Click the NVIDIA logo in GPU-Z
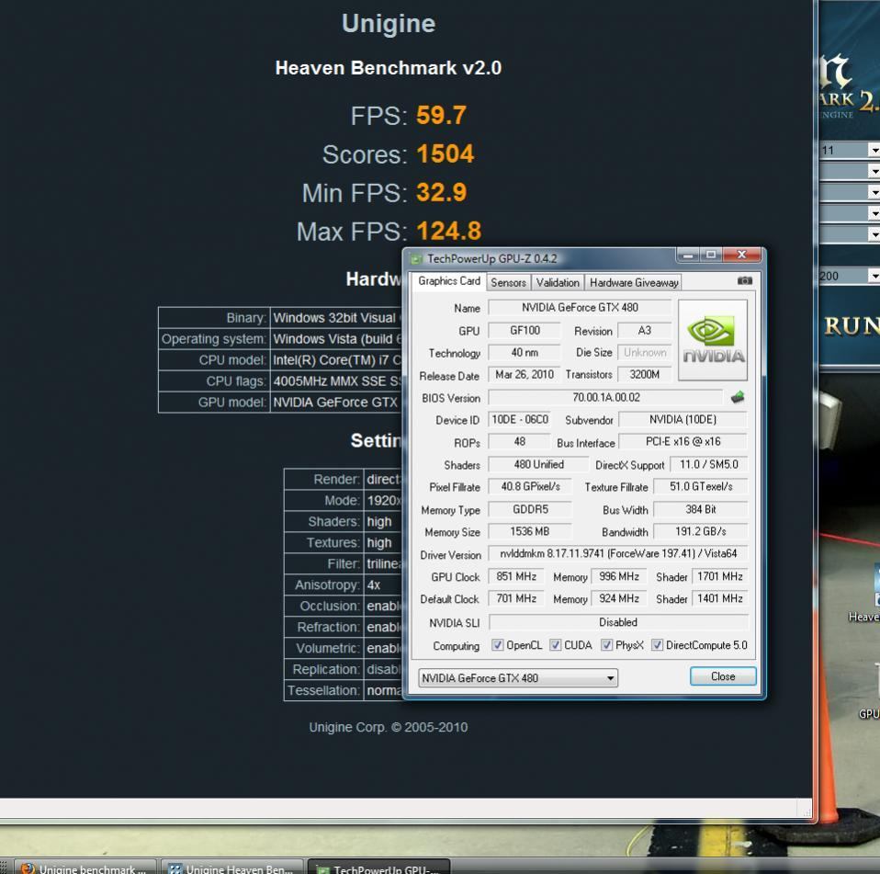The height and width of the screenshot is (874, 880). click(713, 340)
